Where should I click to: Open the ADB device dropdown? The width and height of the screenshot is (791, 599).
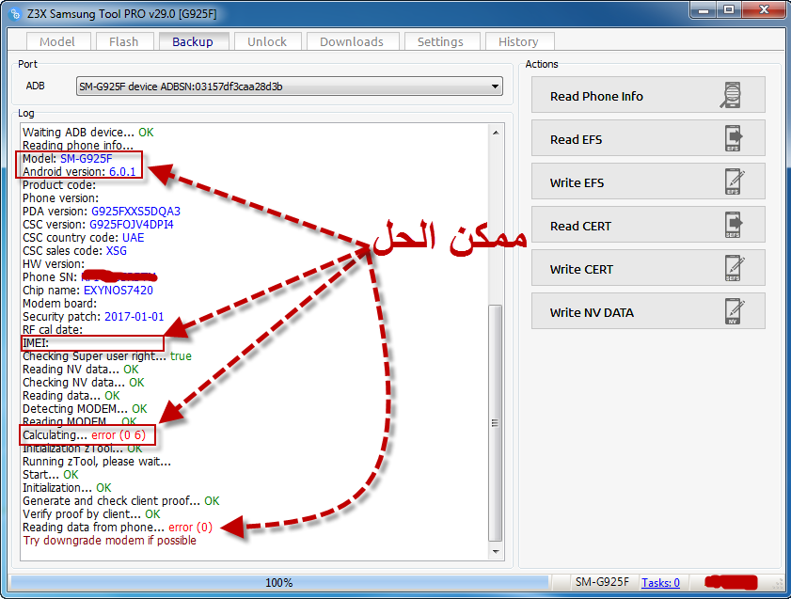tap(290, 87)
